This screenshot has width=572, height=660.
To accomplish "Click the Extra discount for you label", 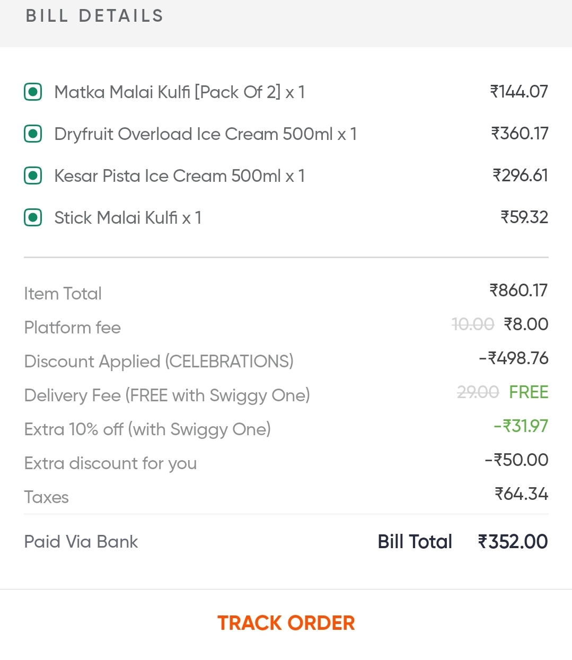I will [110, 463].
